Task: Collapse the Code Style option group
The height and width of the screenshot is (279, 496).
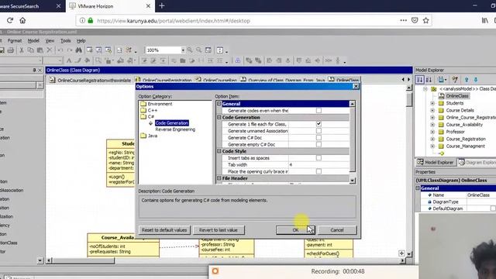Action: 219,151
